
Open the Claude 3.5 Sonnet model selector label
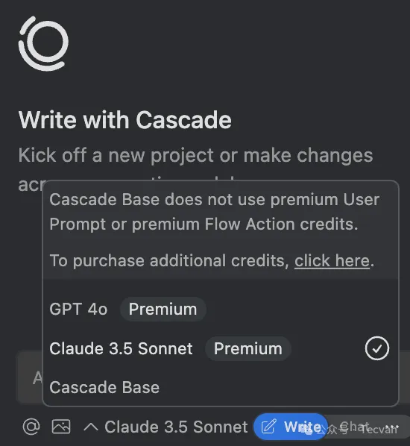pyautogui.click(x=176, y=427)
